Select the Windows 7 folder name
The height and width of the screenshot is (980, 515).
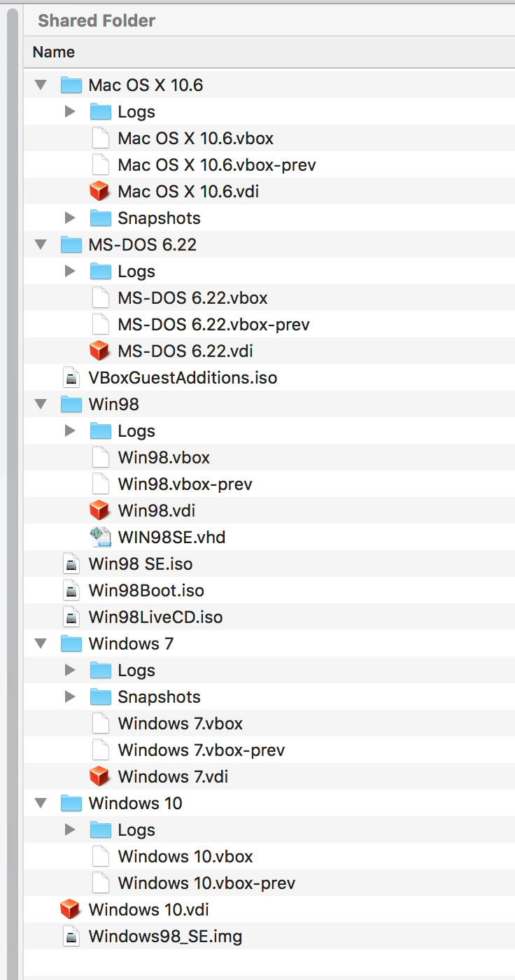[x=131, y=644]
